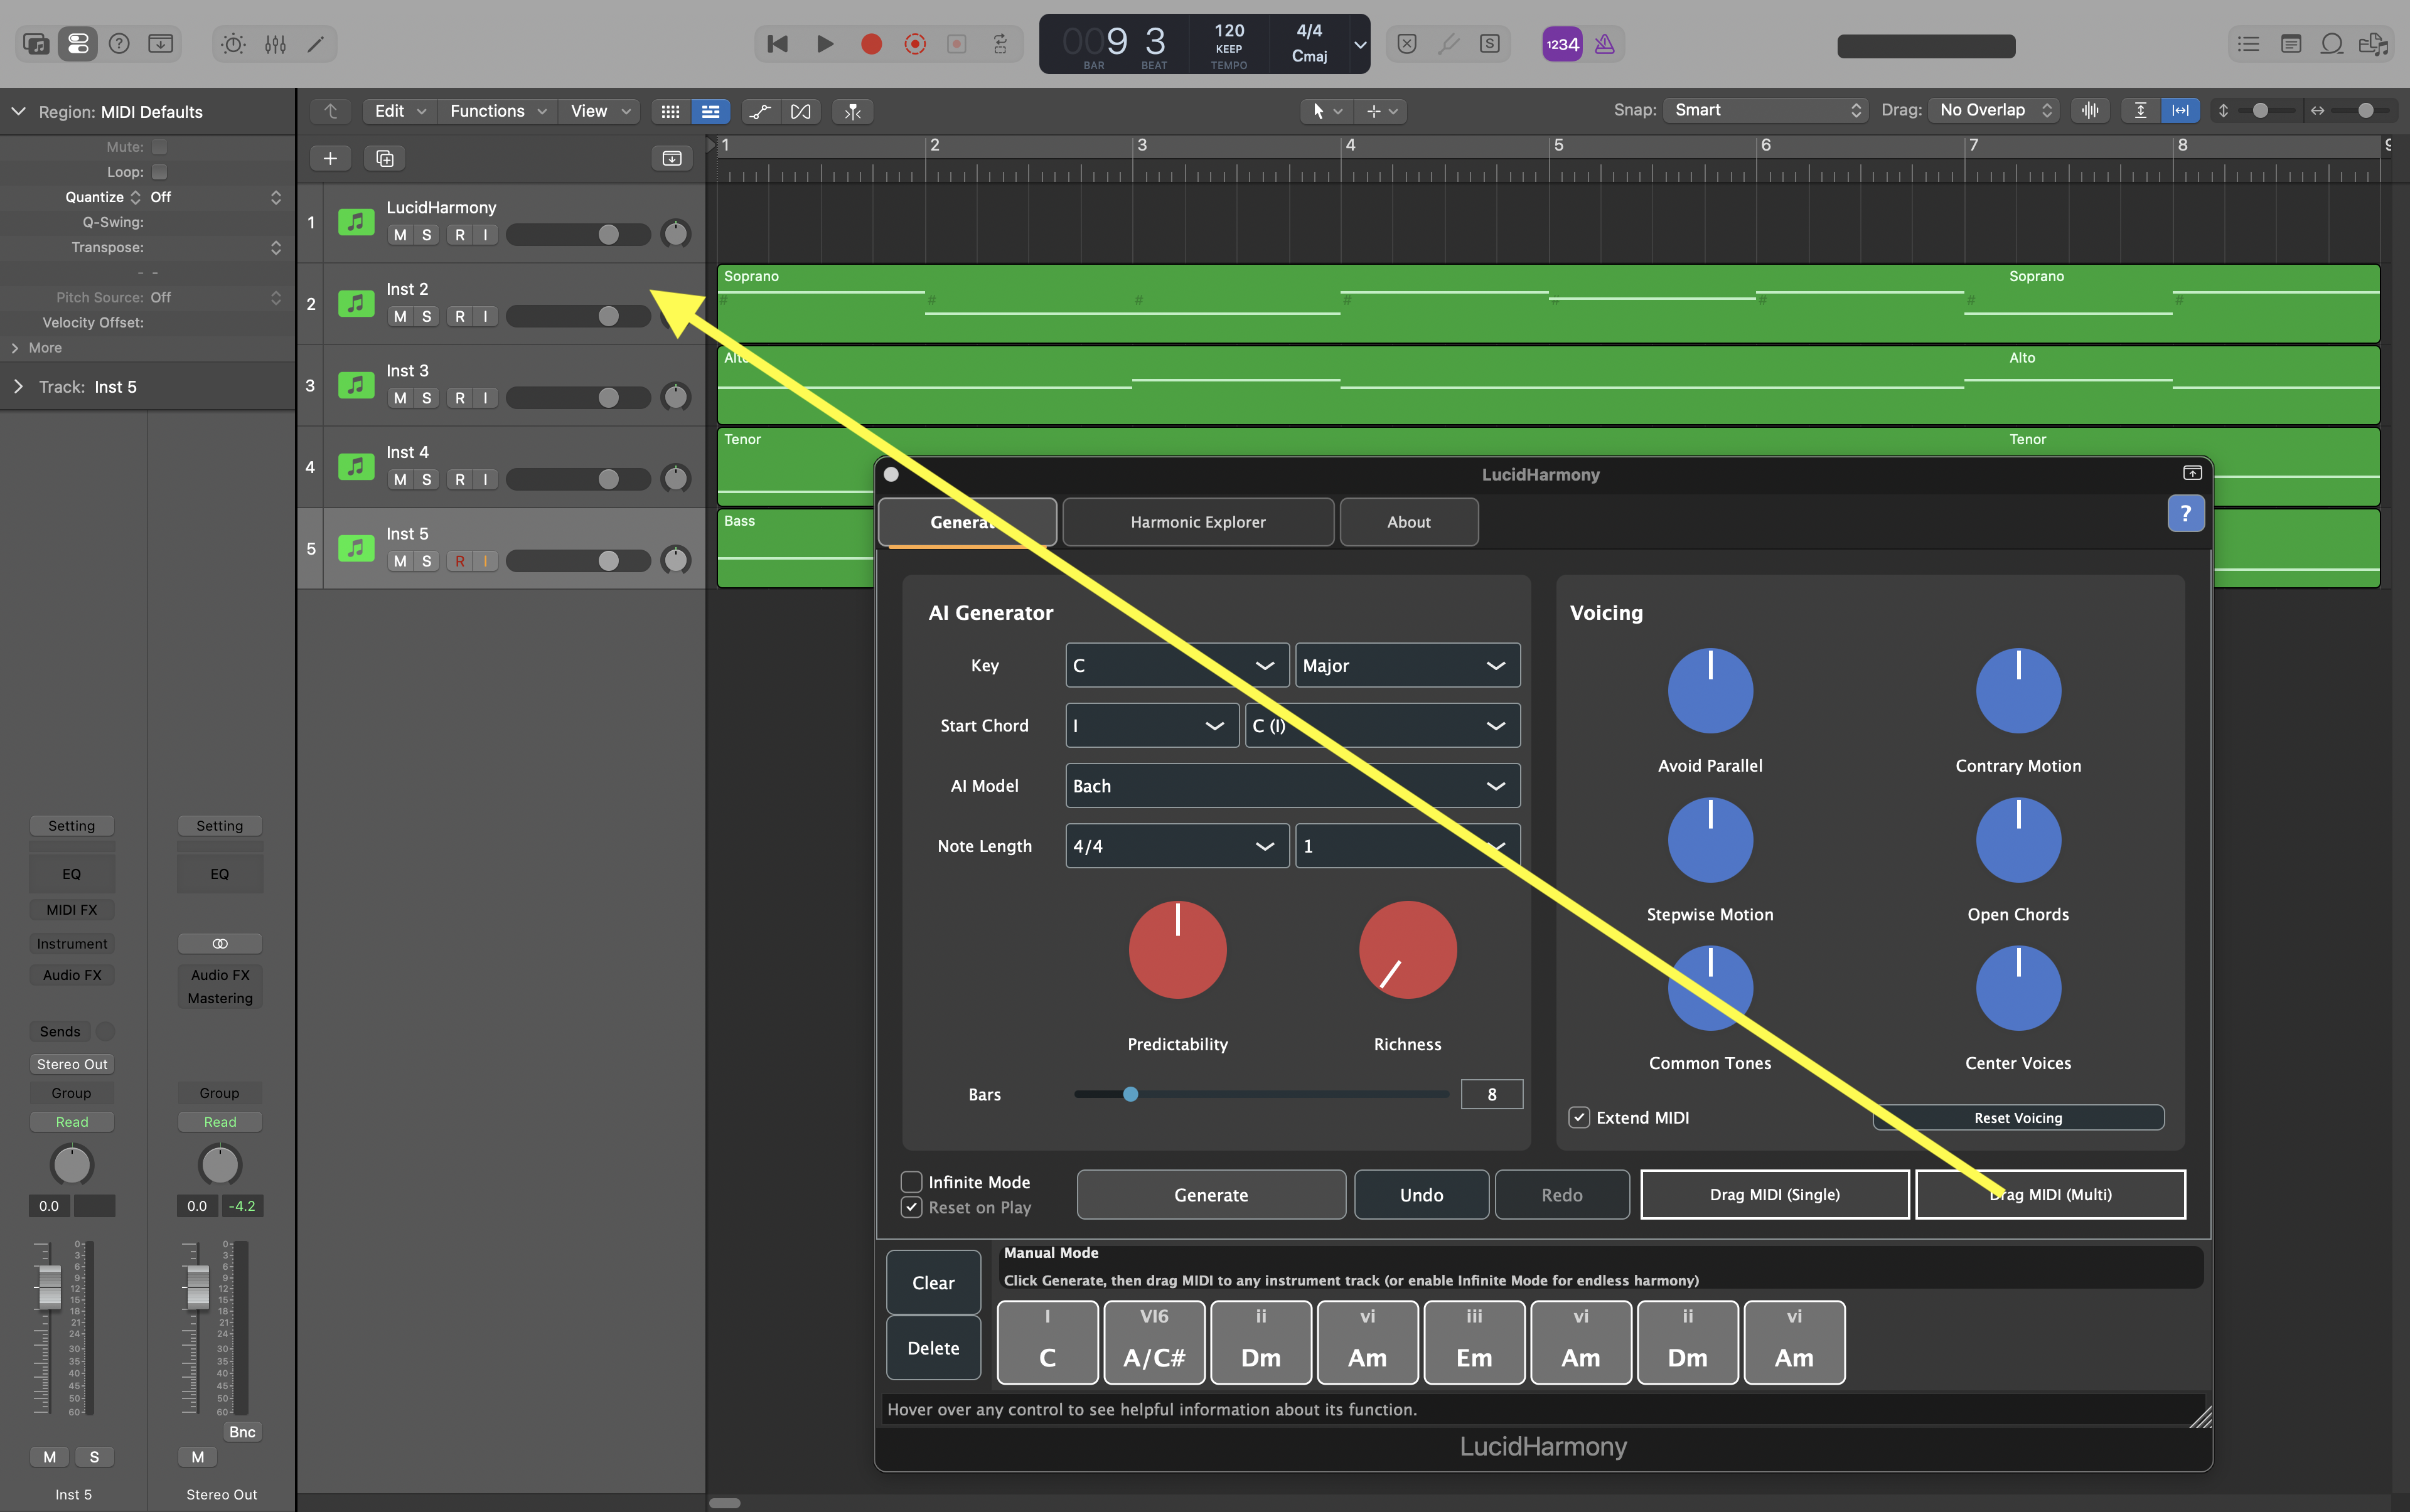Toggle the Mute checkbox in Region inspector
This screenshot has width=2410, height=1512.
coord(159,147)
